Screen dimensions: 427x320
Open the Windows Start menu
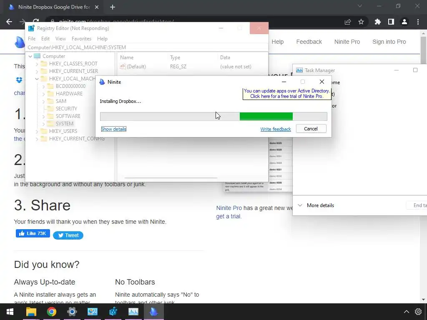[10, 312]
